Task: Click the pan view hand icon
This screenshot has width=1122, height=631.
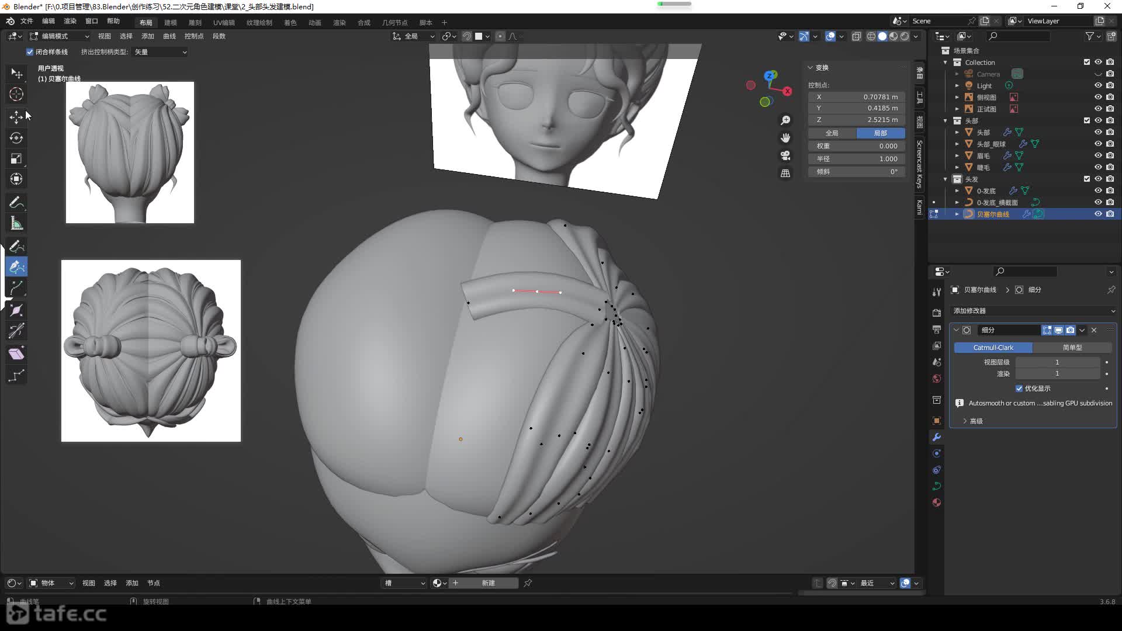Action: (x=785, y=138)
